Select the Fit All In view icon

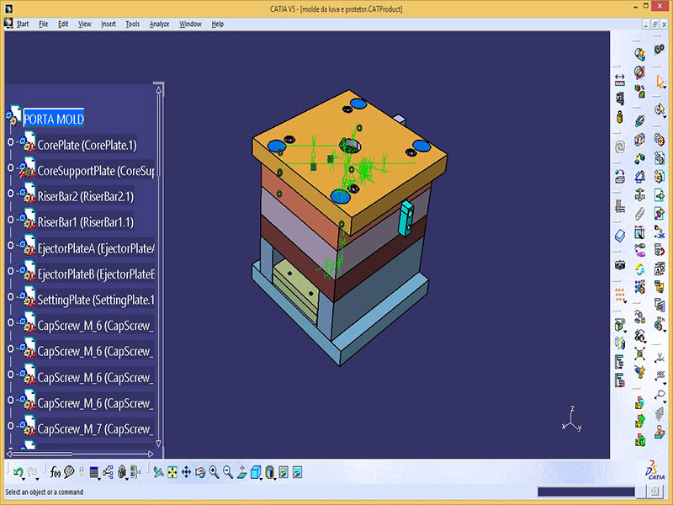pyautogui.click(x=172, y=472)
